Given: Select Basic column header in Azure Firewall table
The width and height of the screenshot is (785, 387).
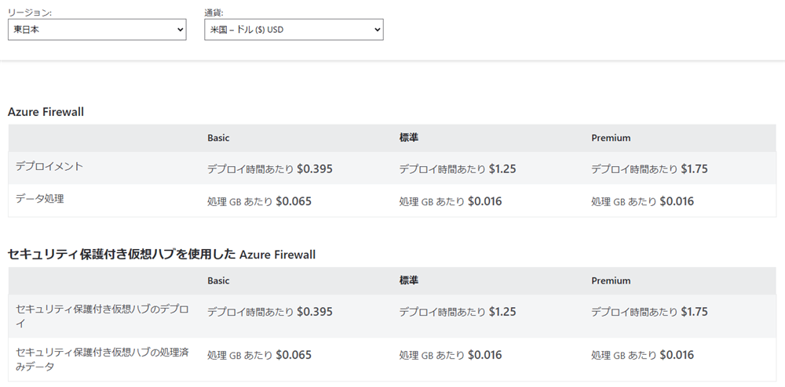Looking at the screenshot, I should coord(218,138).
